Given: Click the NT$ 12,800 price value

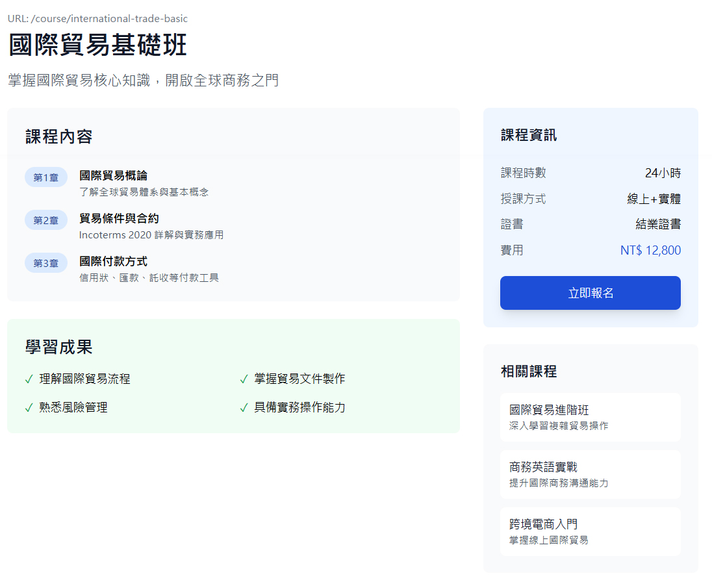Looking at the screenshot, I should (650, 250).
